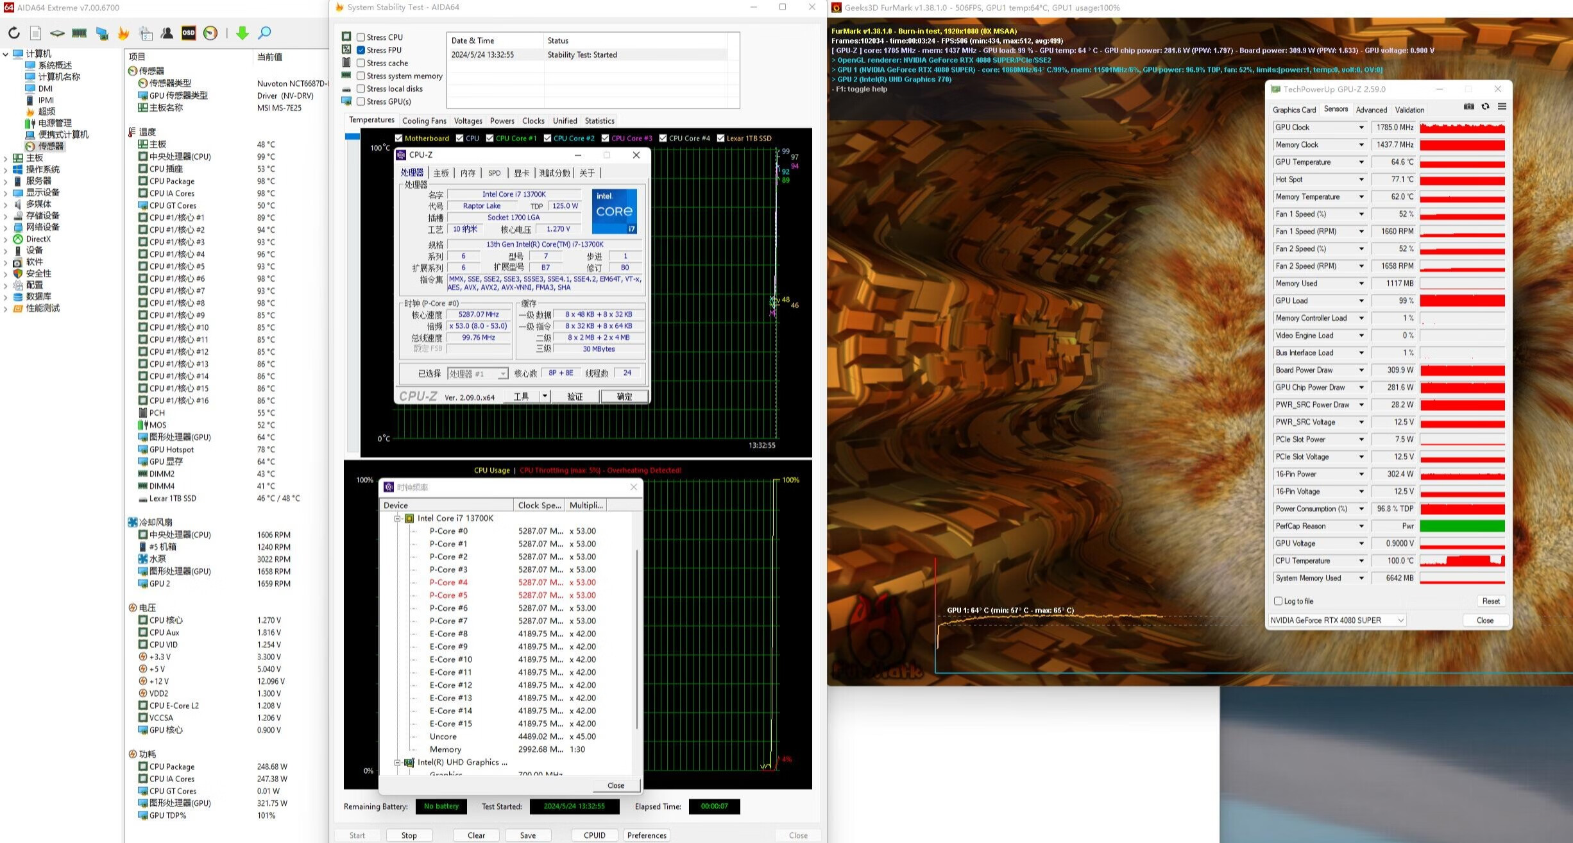Open the GPU-Z hamburger menu icon
The image size is (1573, 843).
click(1502, 106)
